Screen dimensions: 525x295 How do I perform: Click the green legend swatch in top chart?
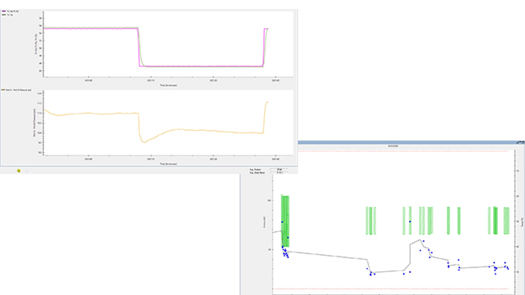click(4, 15)
